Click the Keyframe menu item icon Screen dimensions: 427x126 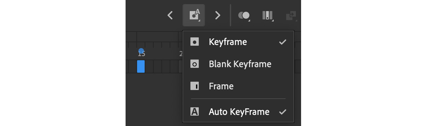click(195, 42)
